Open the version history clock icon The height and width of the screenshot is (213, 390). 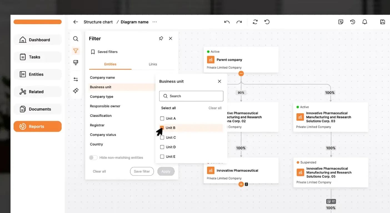(x=353, y=22)
